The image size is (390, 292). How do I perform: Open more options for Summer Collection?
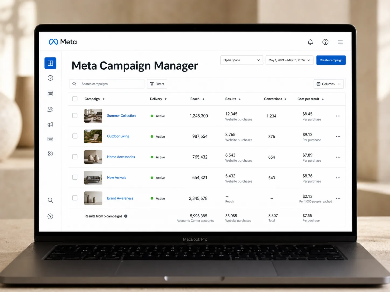338,116
